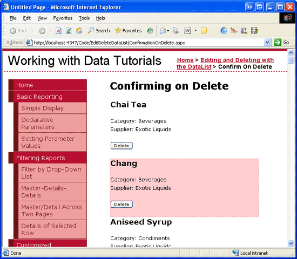The width and height of the screenshot is (297, 259).
Task: Click the Stop loading toolbar icon
Action: [58, 31]
